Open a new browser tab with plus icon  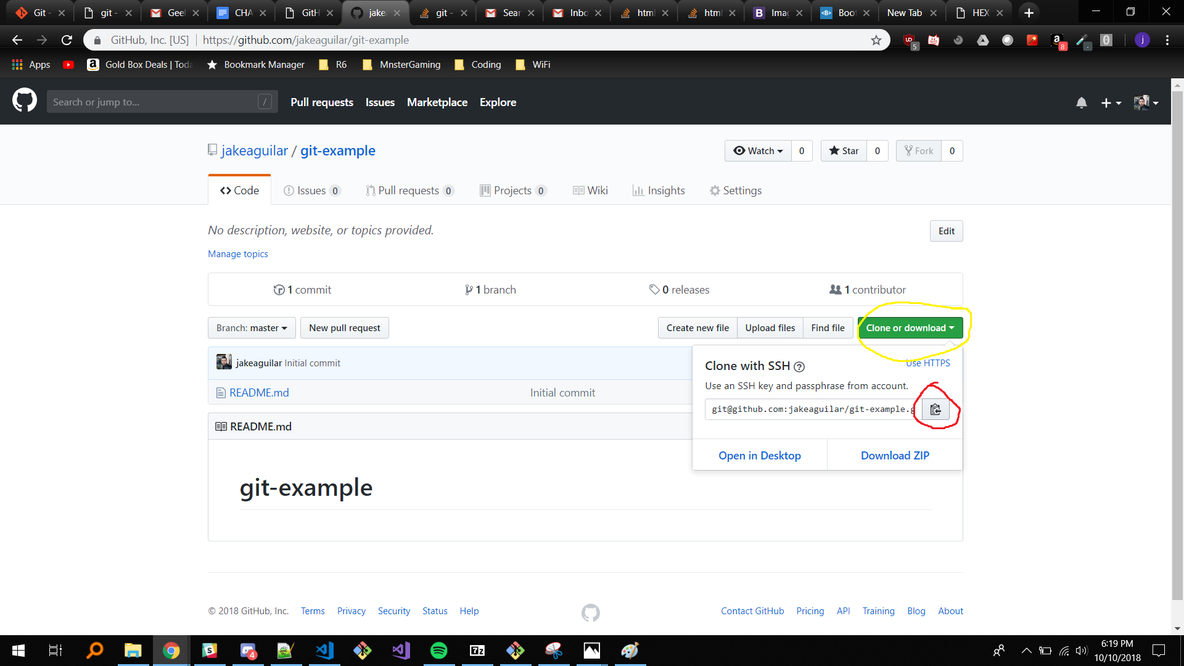1029,12
